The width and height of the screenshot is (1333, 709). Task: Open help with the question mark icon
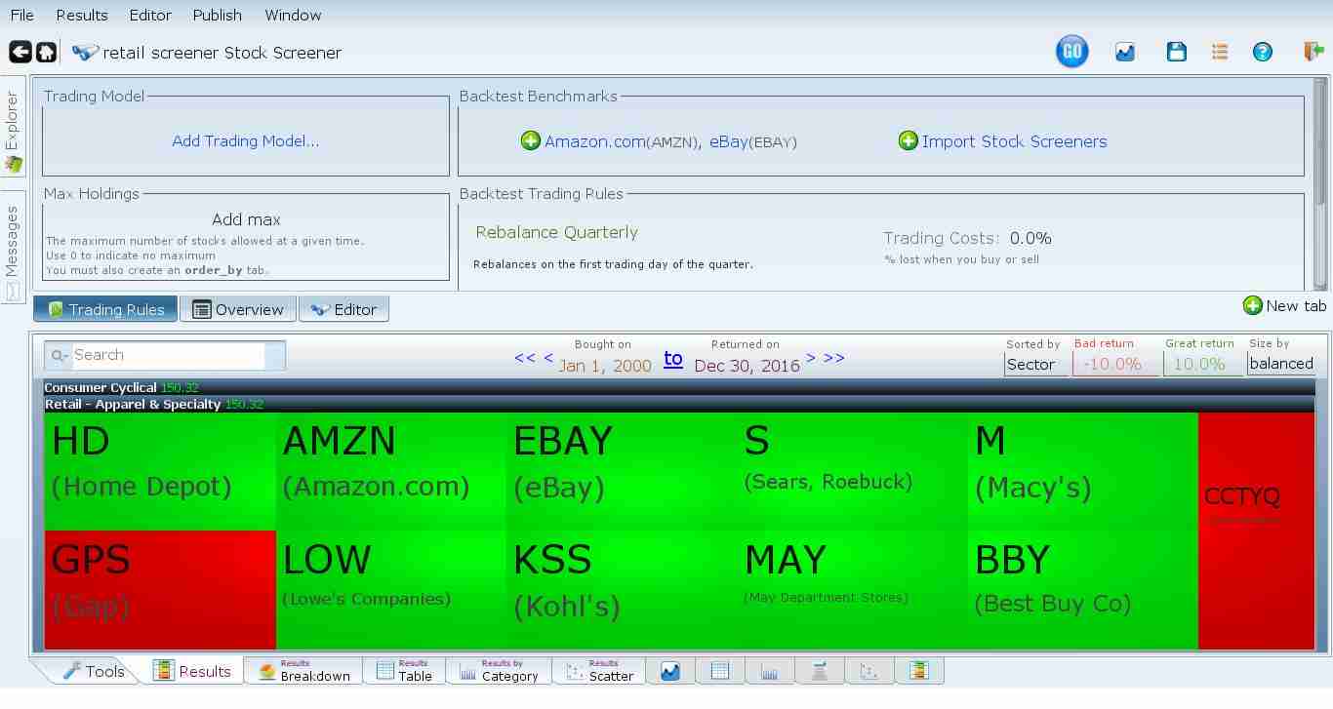point(1263,52)
